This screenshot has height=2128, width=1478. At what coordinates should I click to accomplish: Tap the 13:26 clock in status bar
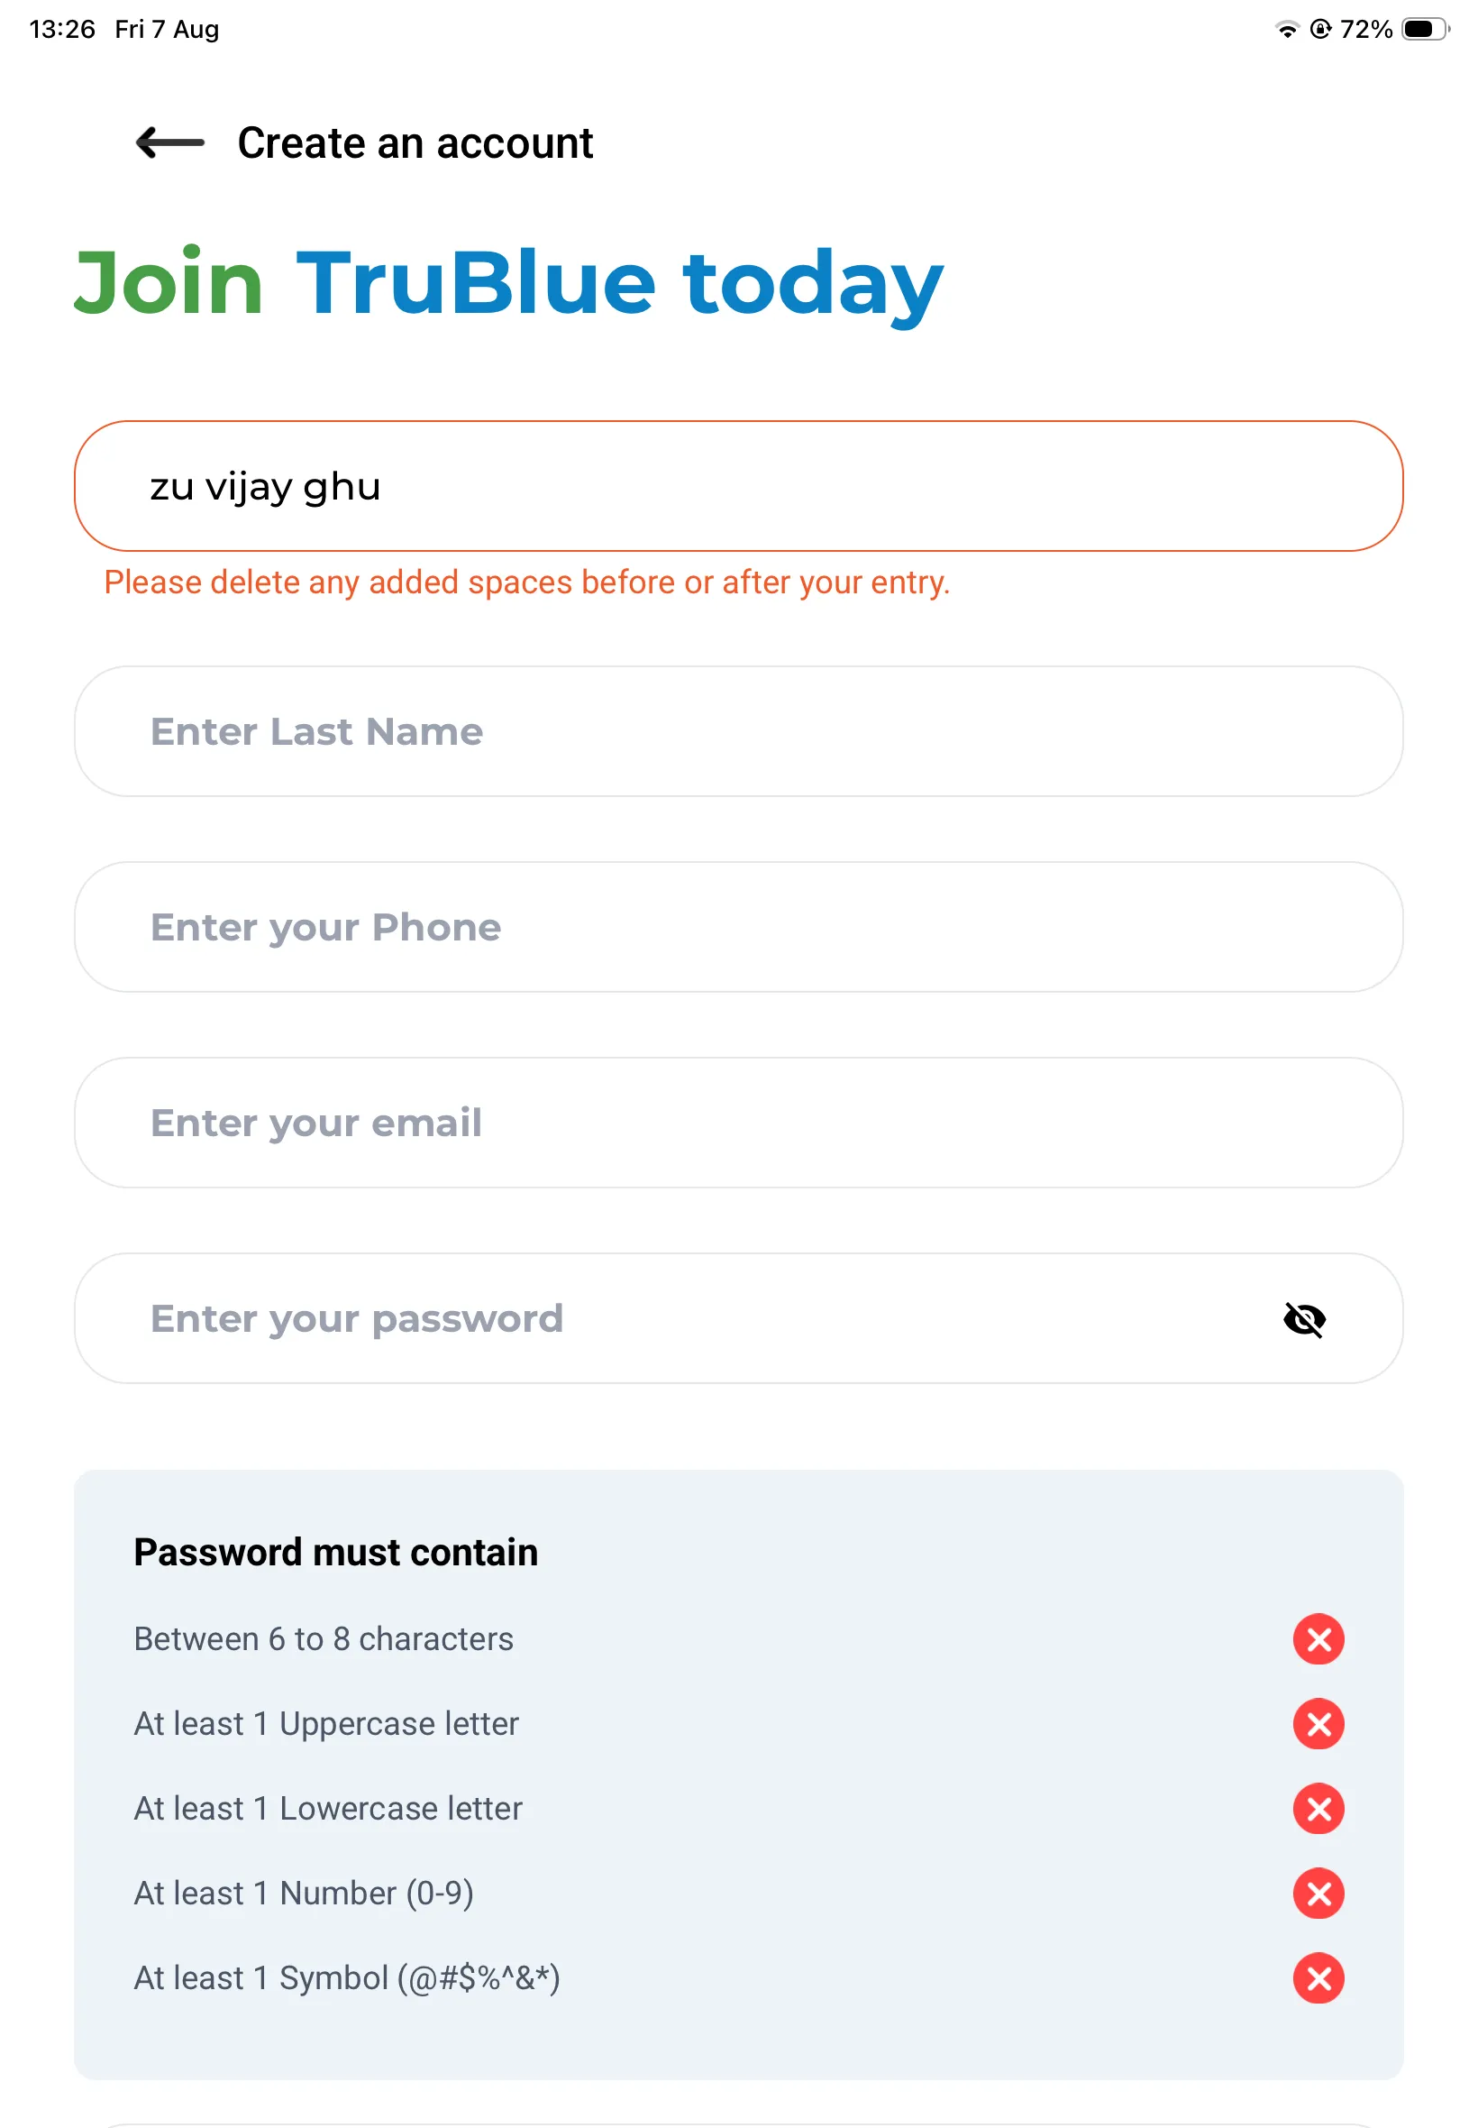click(62, 30)
